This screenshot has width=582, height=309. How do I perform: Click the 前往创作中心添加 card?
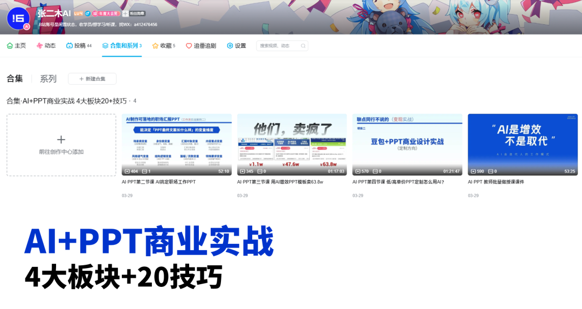(61, 145)
